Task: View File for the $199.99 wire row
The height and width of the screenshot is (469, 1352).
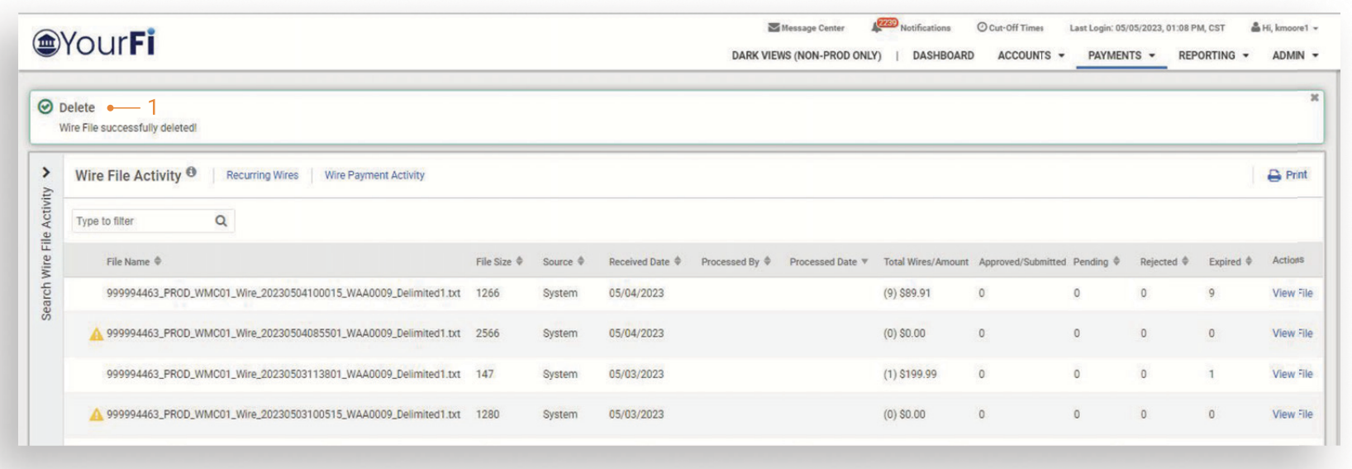Action: click(1292, 374)
